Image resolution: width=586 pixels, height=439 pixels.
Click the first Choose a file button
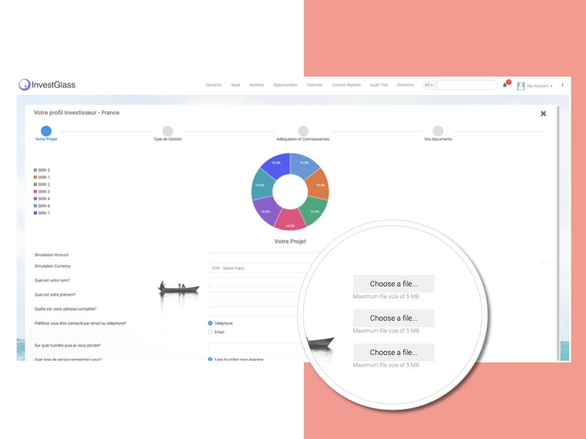[x=393, y=284]
